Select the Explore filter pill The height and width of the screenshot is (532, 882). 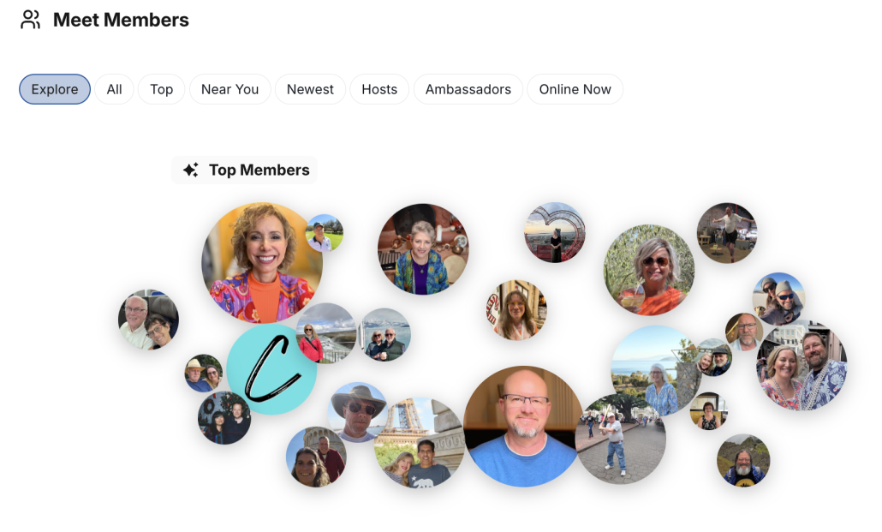[55, 89]
